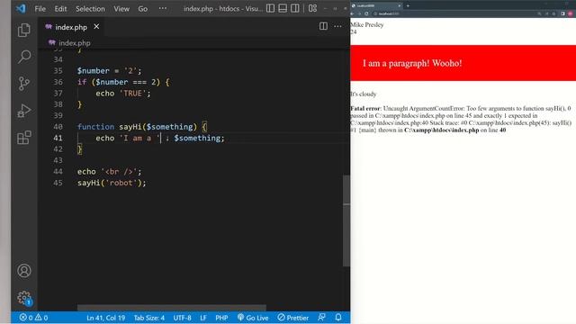Click the vertical editor scrollbar
The height and width of the screenshot is (324, 576).
click(346, 220)
